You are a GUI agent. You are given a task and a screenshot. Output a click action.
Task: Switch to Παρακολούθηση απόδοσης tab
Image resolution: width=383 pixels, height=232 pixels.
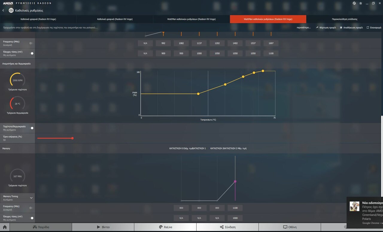click(344, 19)
